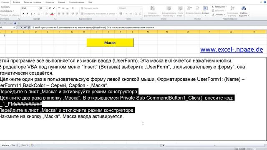Toggle Bold formatting (Ж)
Image resolution: width=267 pixels, height=150 pixels.
tap(23, 14)
